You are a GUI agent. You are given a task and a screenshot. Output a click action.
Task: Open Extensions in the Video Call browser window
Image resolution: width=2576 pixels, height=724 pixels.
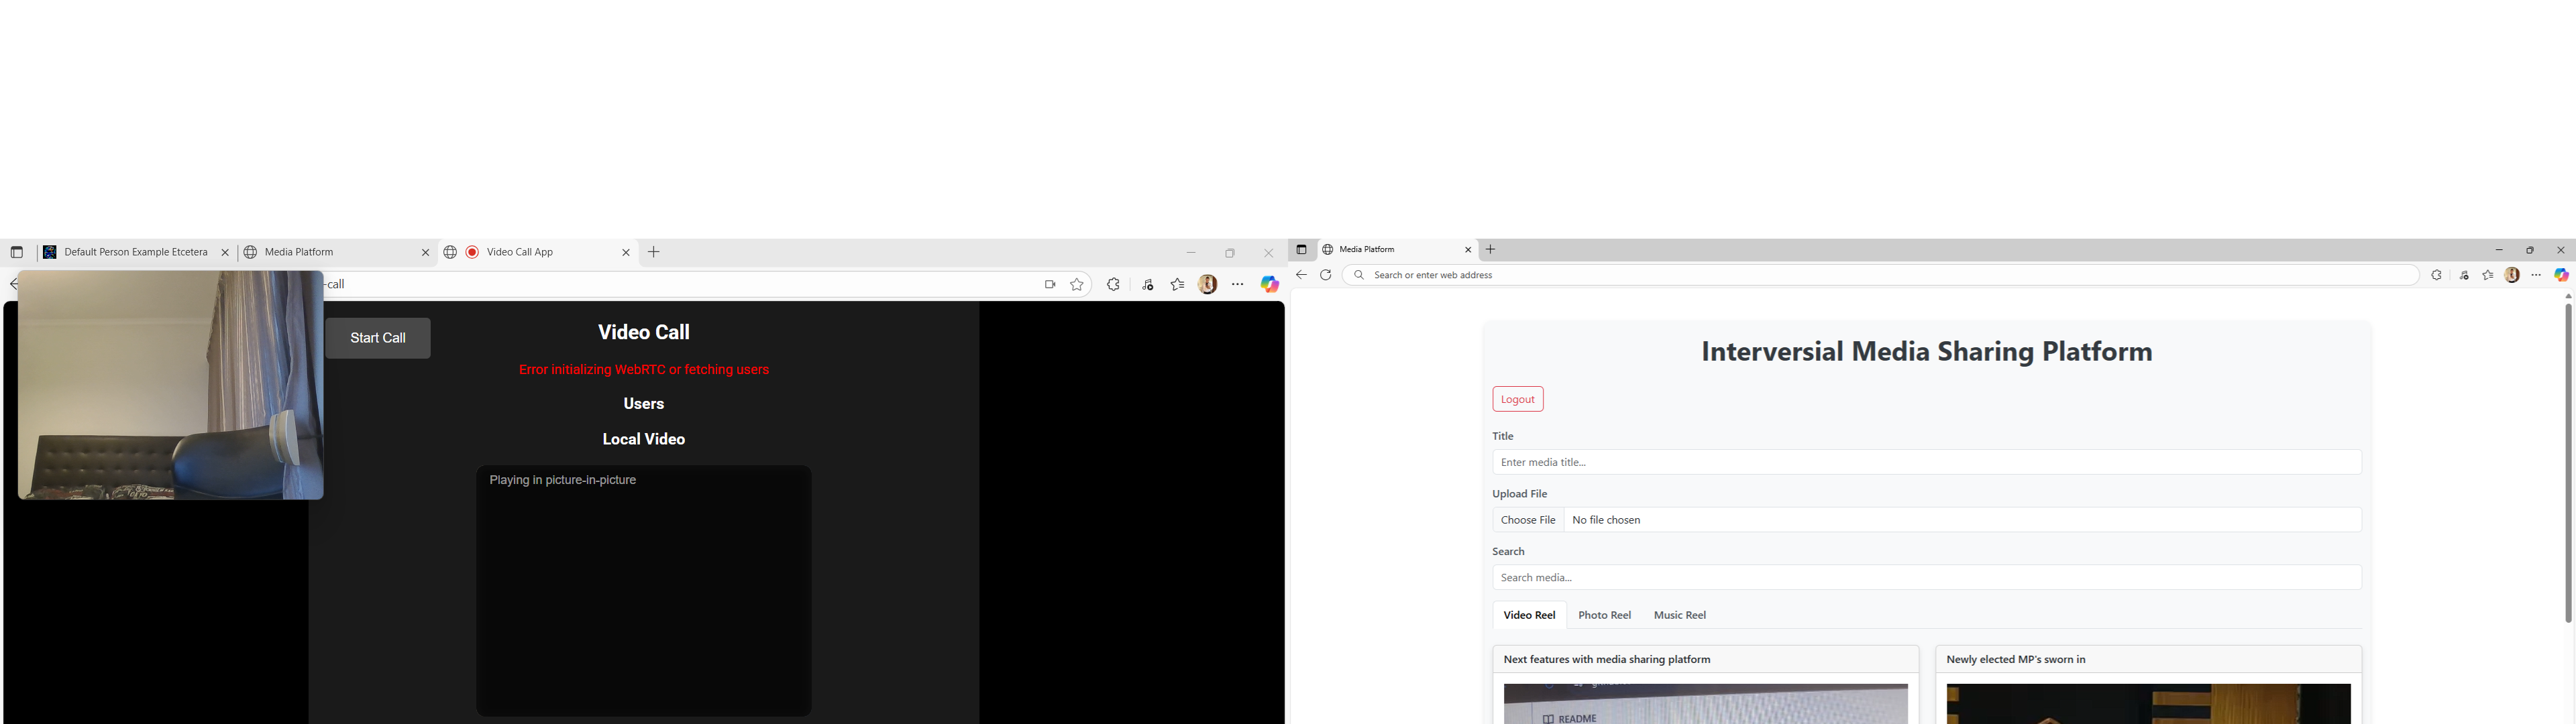[x=1113, y=285]
